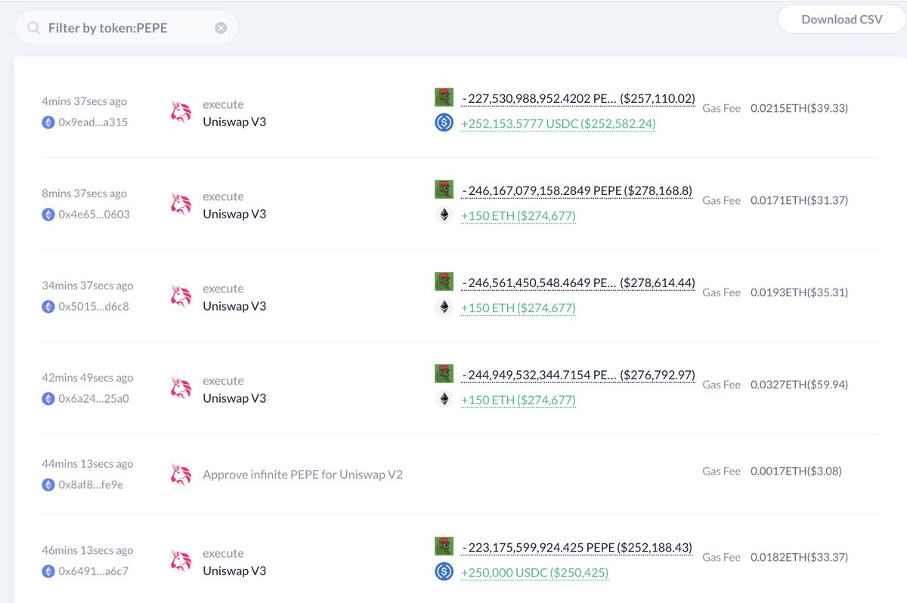This screenshot has height=603, width=907.
Task: Click Uniswap unicorn logo in 42mins 49secs row
Action: point(181,389)
